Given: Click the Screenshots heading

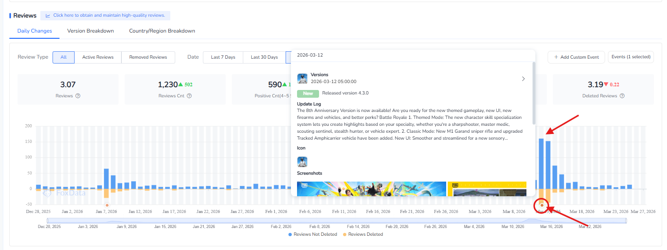Looking at the screenshot, I should (x=309, y=173).
